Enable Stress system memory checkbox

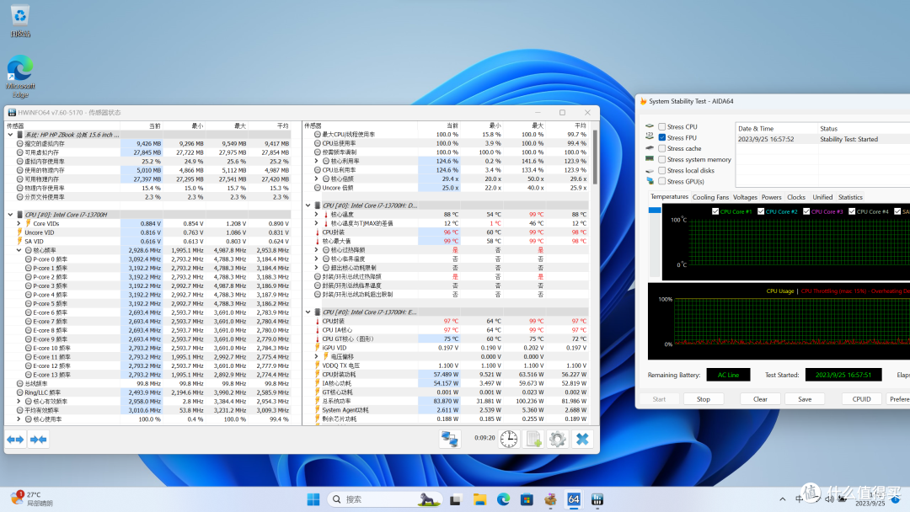click(661, 159)
